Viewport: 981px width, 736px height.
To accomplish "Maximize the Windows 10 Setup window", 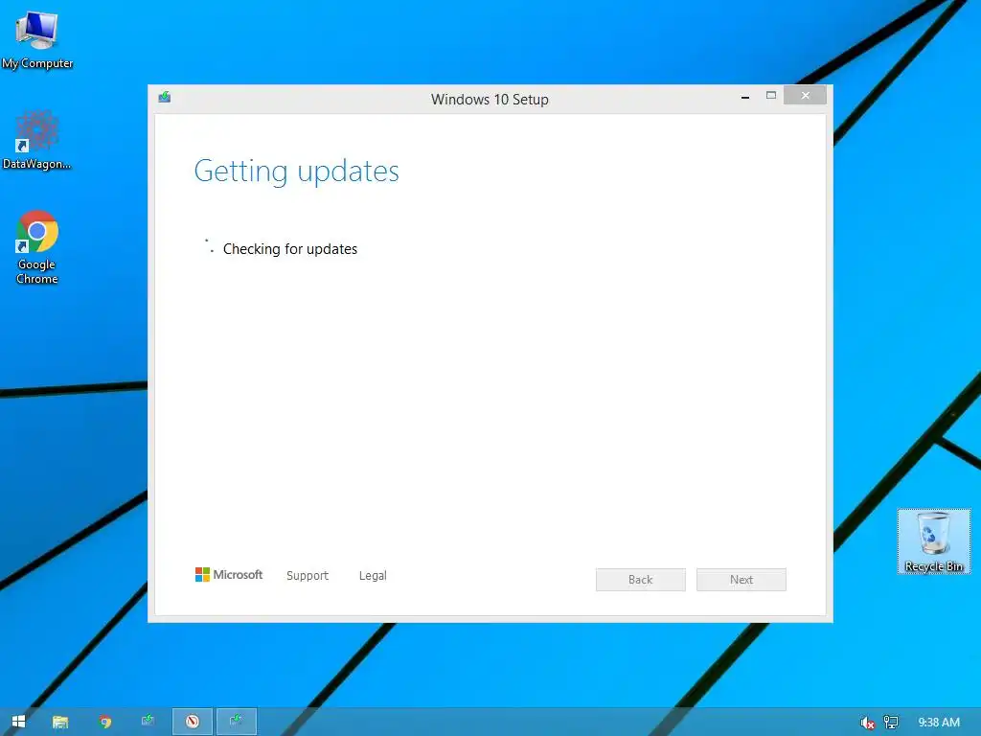I will coord(771,96).
